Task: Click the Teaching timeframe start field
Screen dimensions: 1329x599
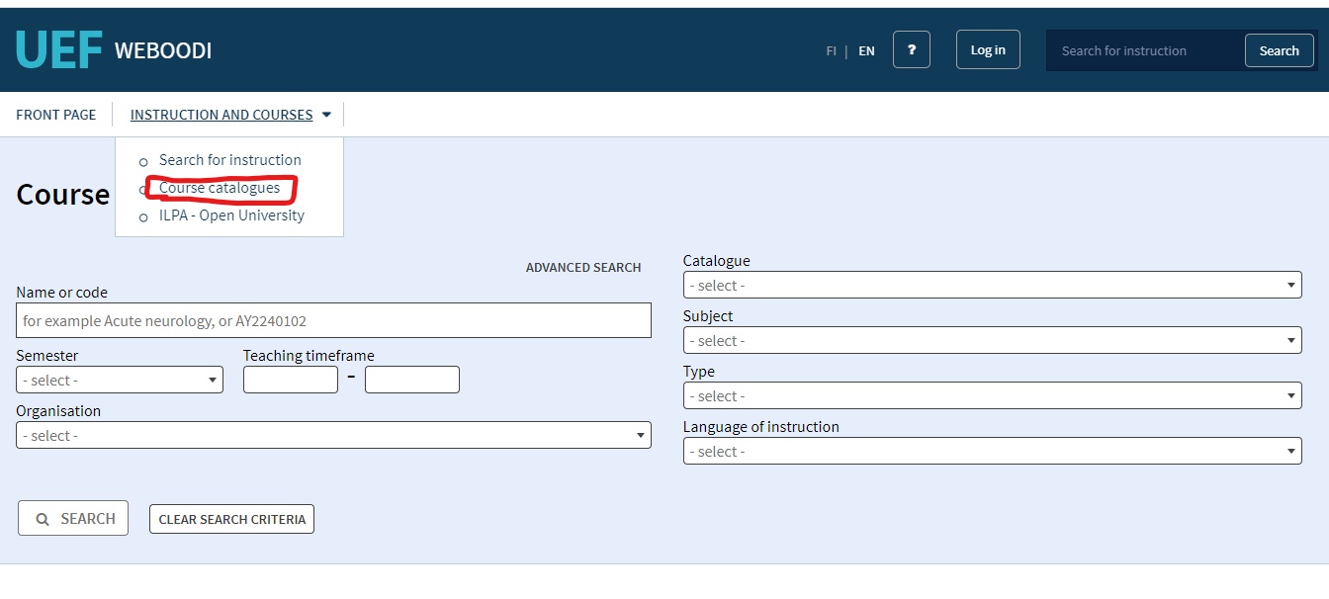Action: pos(291,380)
